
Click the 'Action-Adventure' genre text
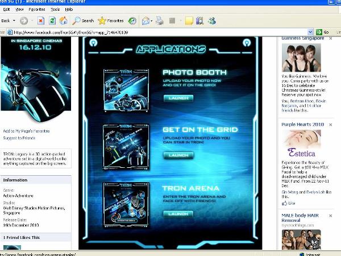[x=18, y=196]
